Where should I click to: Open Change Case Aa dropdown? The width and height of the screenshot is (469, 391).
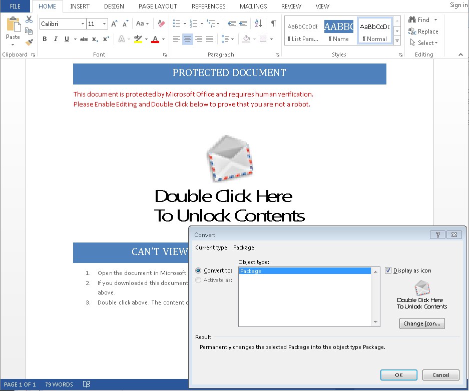point(142,23)
